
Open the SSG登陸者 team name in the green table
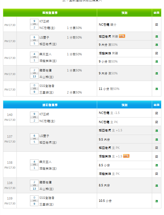pyautogui.click(x=47, y=86)
